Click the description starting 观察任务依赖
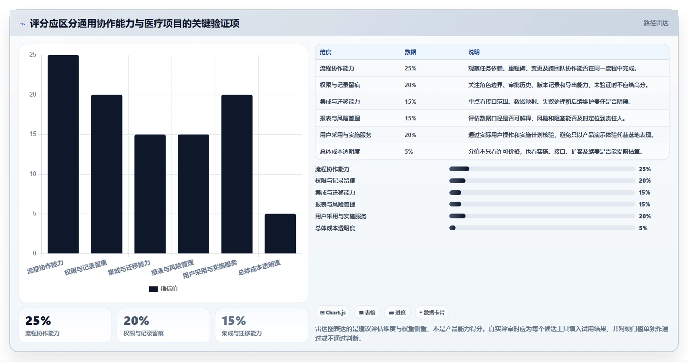The image size is (688, 362). pos(553,68)
